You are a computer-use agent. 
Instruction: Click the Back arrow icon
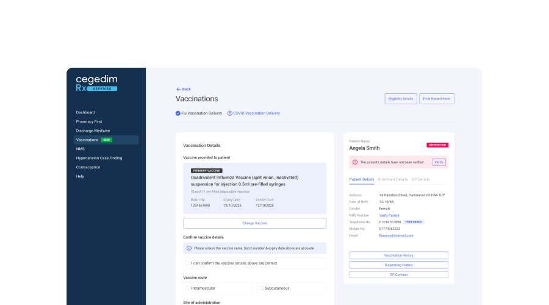tap(178, 89)
